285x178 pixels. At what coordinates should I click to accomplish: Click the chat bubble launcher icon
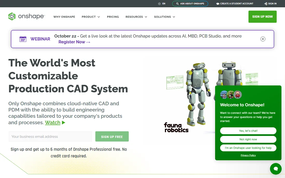pos(276,169)
